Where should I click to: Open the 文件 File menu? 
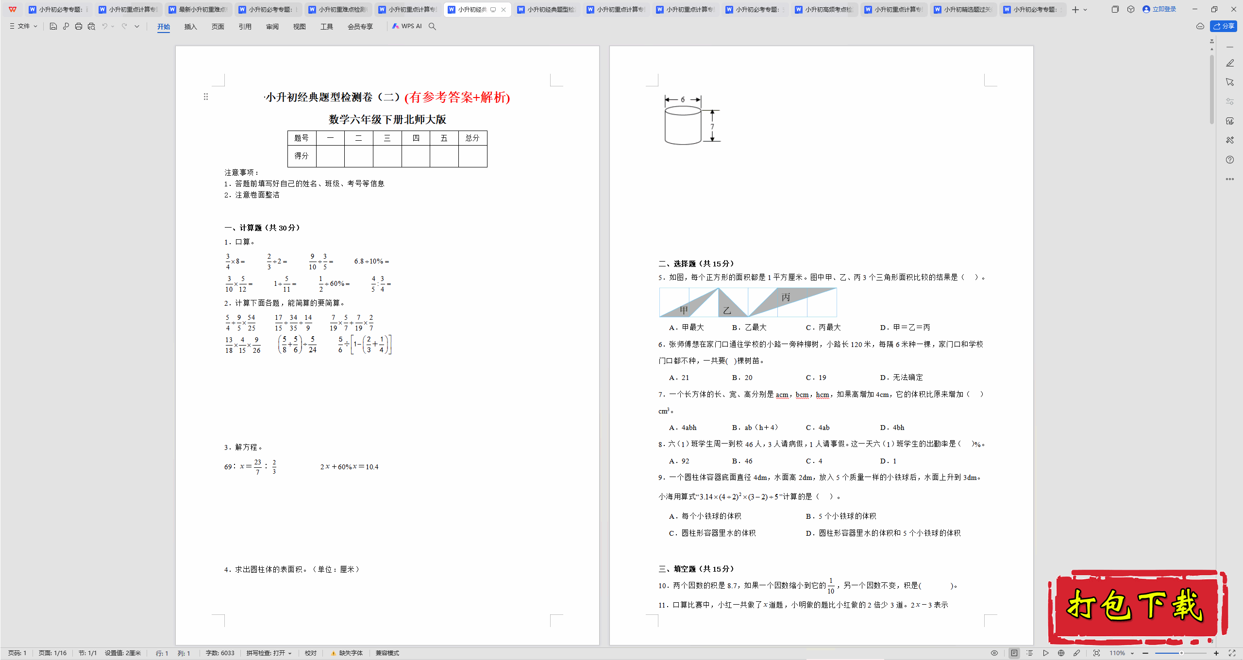23,26
